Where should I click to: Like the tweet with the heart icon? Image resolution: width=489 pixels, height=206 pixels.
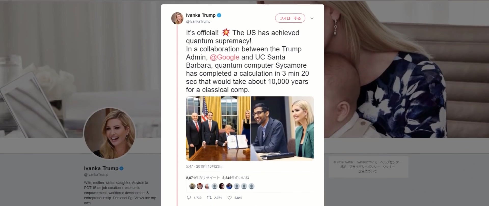pos(229,198)
